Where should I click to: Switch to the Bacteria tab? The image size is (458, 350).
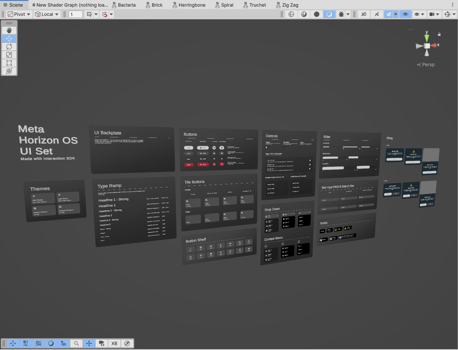click(124, 5)
